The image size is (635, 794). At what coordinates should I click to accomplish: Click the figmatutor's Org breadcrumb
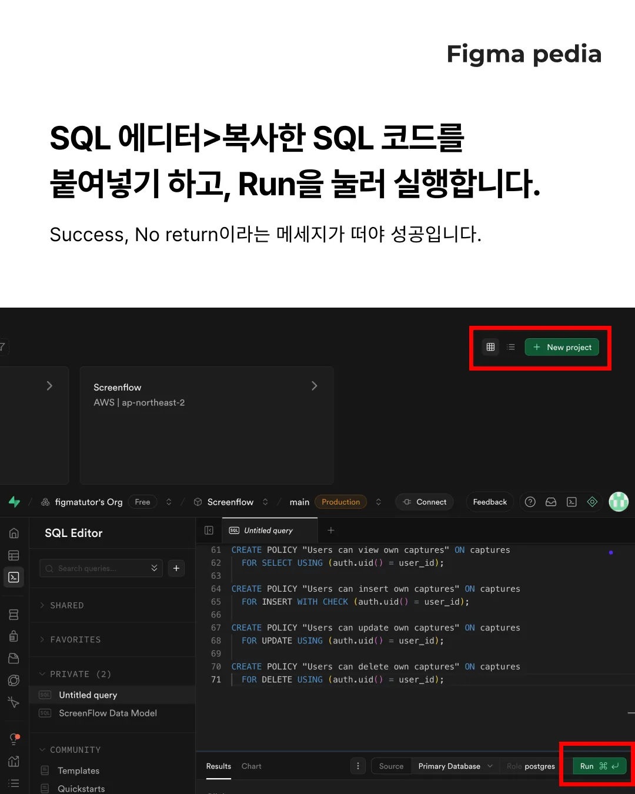pos(89,502)
